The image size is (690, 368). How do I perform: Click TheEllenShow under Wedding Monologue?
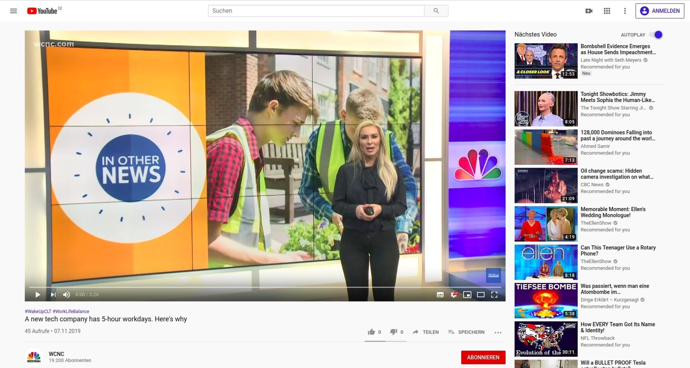tap(596, 223)
